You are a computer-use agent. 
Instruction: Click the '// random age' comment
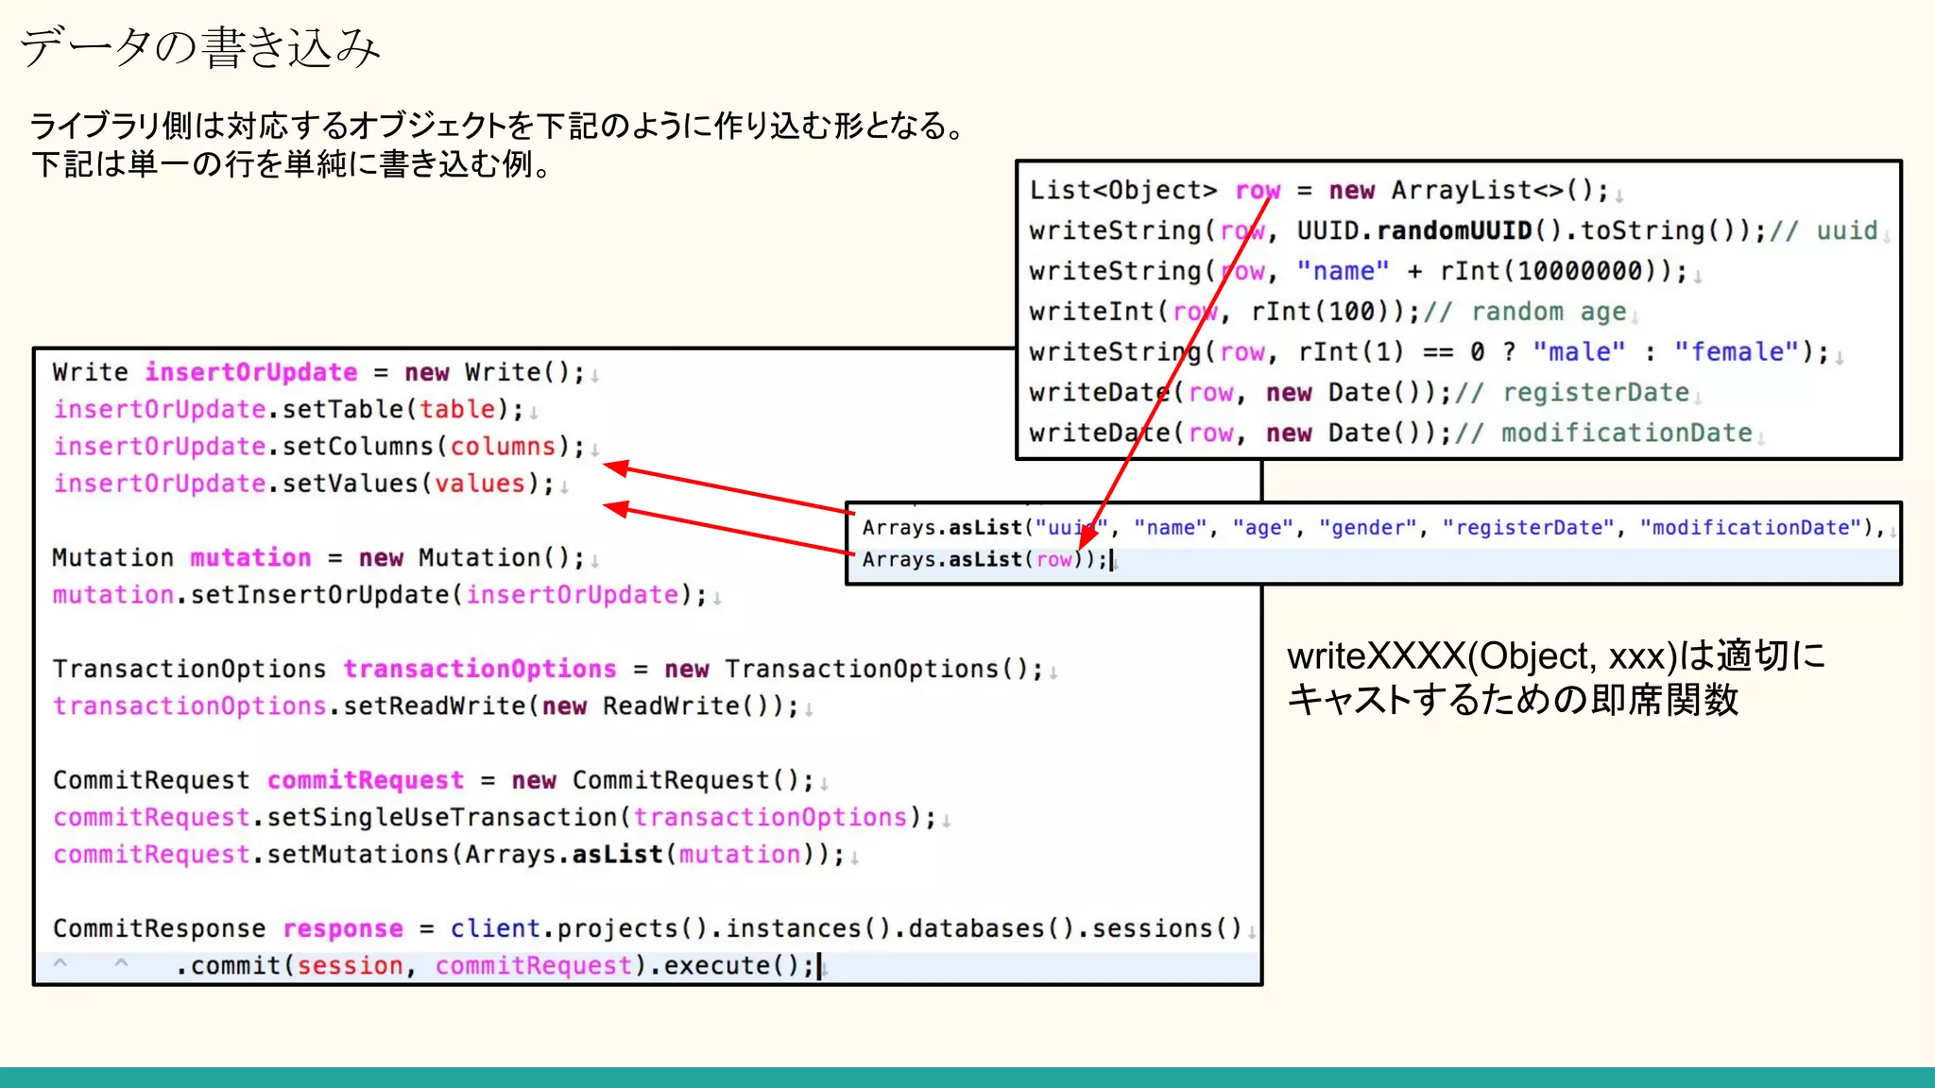pos(1525,312)
